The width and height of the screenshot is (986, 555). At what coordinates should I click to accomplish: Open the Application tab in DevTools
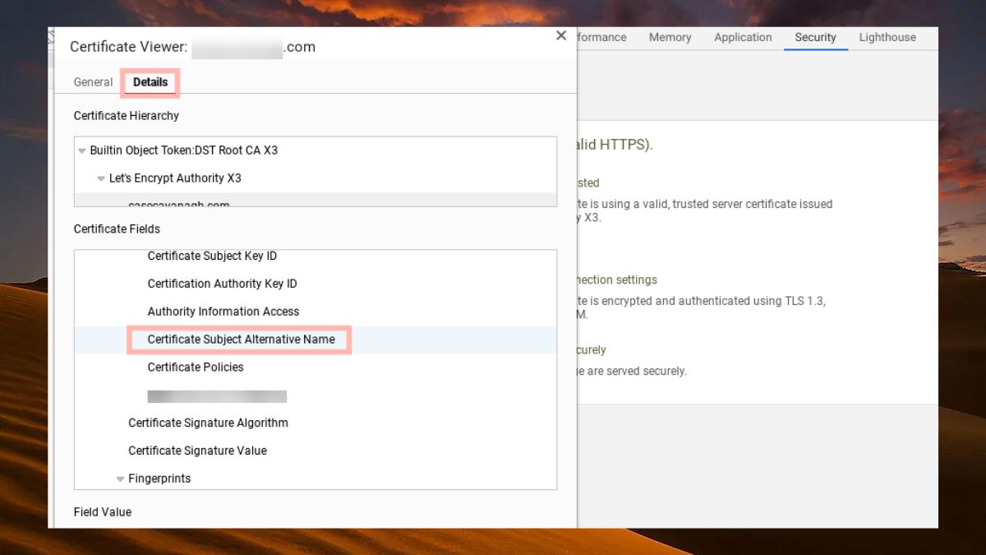pos(743,37)
